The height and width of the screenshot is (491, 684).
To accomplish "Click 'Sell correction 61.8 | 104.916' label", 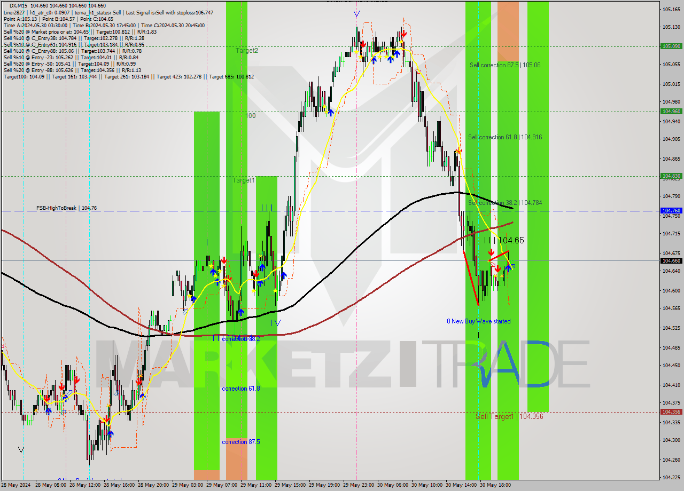I will 505,137.
